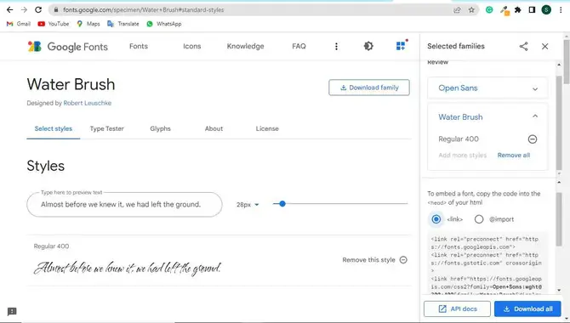The height and width of the screenshot is (323, 570).
Task: Open the Maps bookmark
Action: tap(88, 24)
